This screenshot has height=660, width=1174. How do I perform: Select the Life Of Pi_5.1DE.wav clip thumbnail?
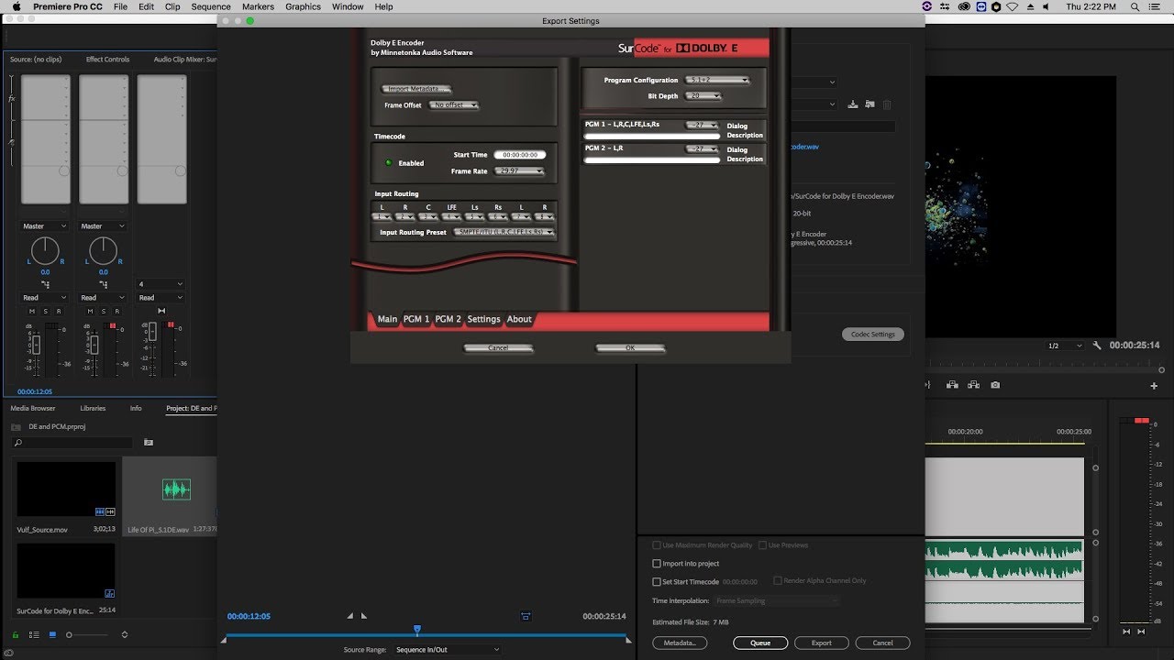[x=175, y=489]
